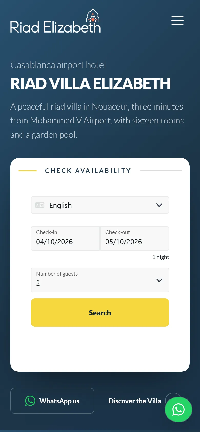Click the yellow Search button
The height and width of the screenshot is (432, 200).
pos(100,312)
